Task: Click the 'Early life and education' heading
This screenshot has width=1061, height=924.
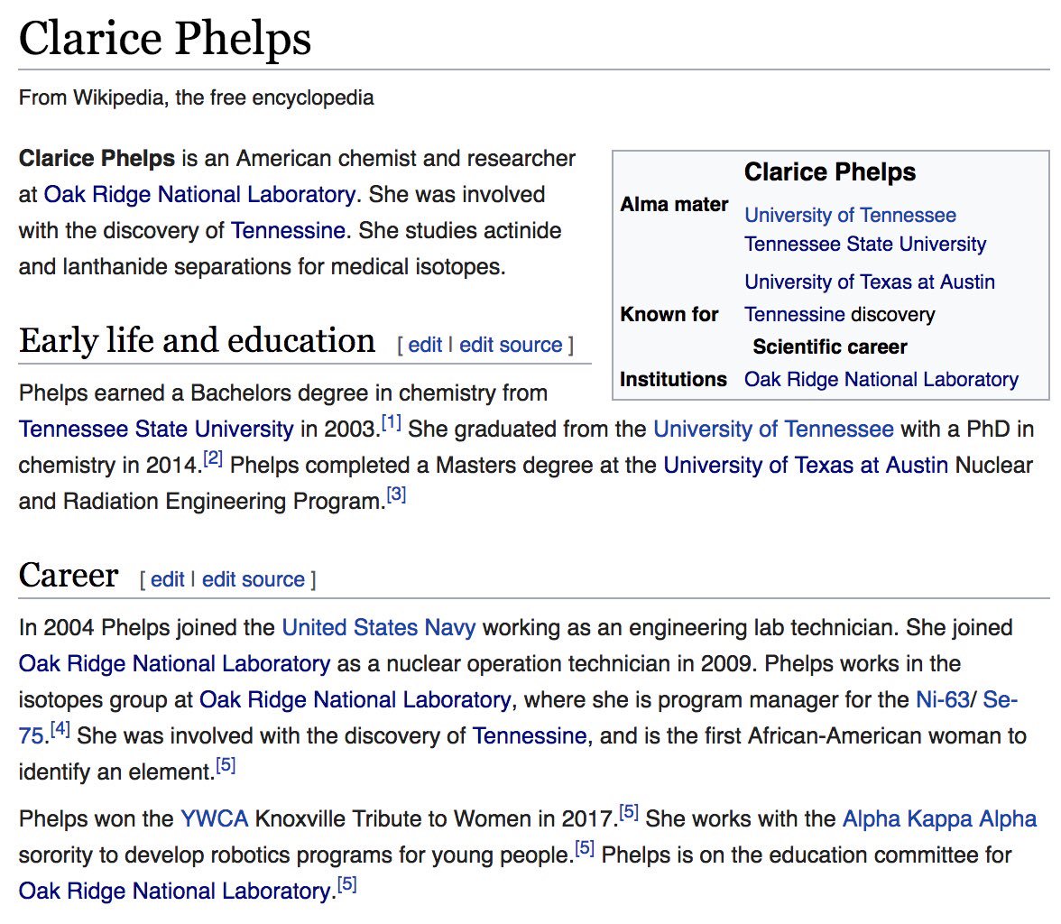Action: (x=197, y=340)
